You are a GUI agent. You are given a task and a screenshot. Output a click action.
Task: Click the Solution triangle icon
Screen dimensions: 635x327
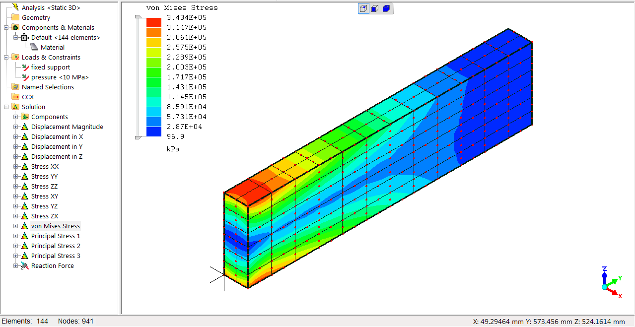pyautogui.click(x=15, y=107)
